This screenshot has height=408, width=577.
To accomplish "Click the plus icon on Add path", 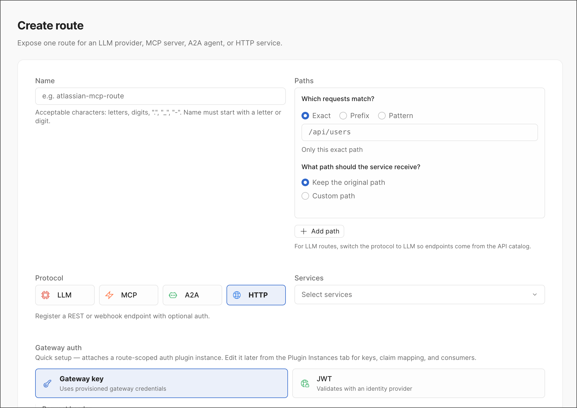I will point(304,231).
